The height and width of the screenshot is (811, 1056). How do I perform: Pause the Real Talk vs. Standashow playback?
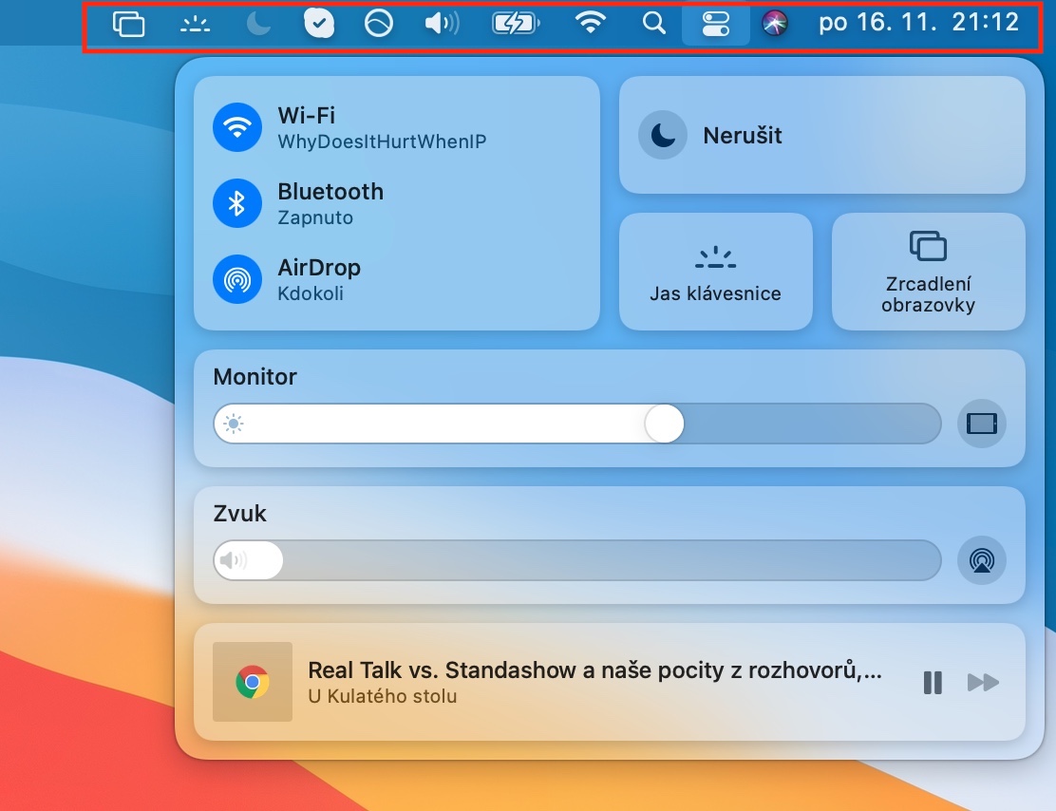[933, 683]
